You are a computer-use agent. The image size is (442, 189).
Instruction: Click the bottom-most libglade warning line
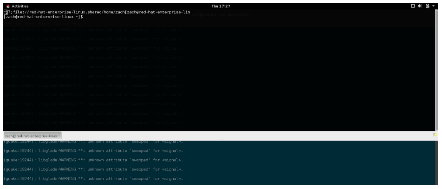[93, 178]
